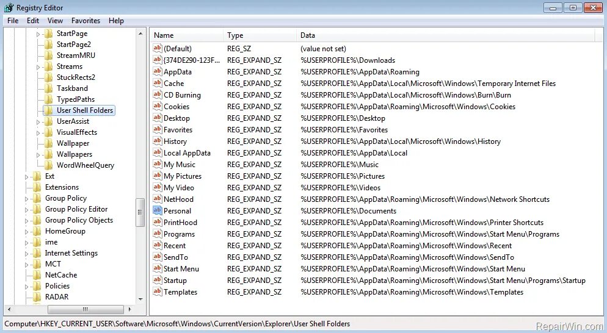This screenshot has height=333, width=607.
Task: Select the Local AppData value name
Action: 187,152
